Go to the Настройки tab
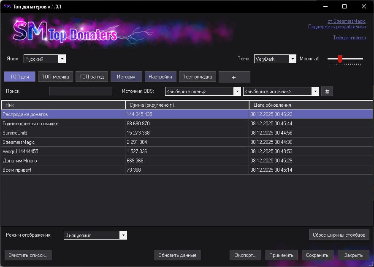Image resolution: width=374 pixels, height=267 pixels. tap(160, 77)
